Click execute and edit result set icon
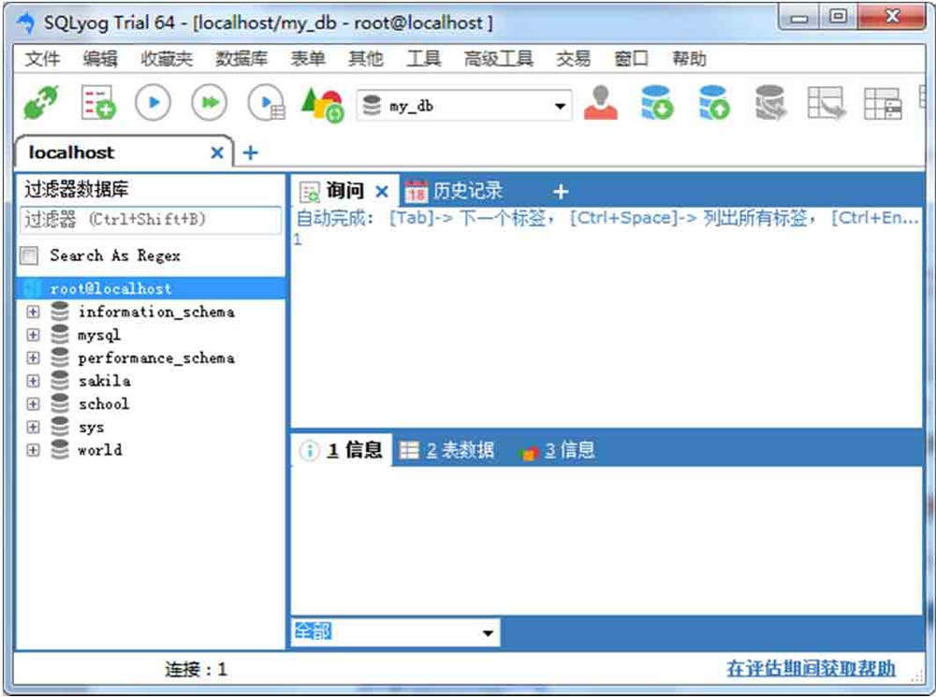 click(x=266, y=103)
